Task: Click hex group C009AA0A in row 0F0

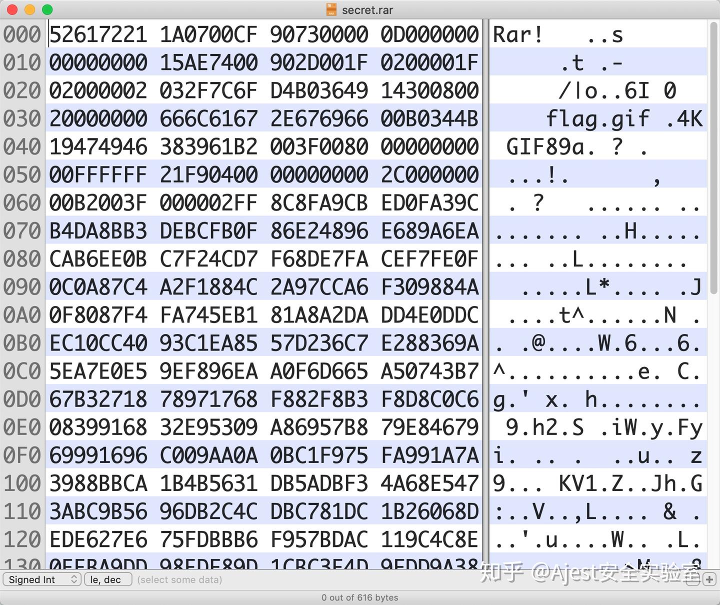Action: [x=208, y=455]
